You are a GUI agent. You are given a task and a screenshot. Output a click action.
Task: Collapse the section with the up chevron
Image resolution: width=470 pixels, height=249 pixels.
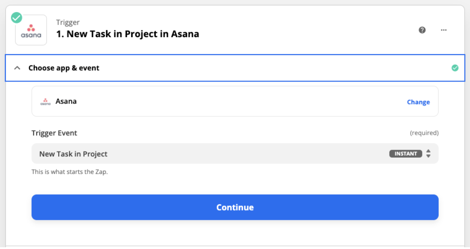pyautogui.click(x=17, y=68)
